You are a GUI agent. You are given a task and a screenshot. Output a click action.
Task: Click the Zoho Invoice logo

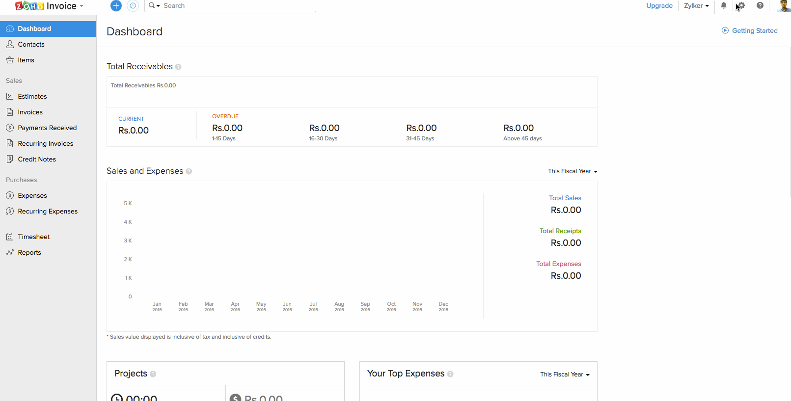(x=46, y=6)
